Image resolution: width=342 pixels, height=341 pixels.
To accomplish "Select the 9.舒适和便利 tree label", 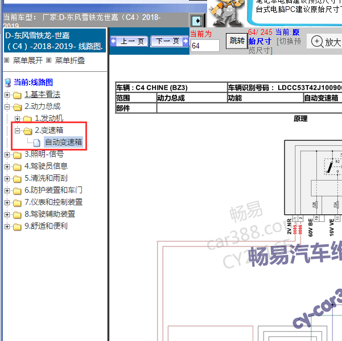I will point(46,226).
